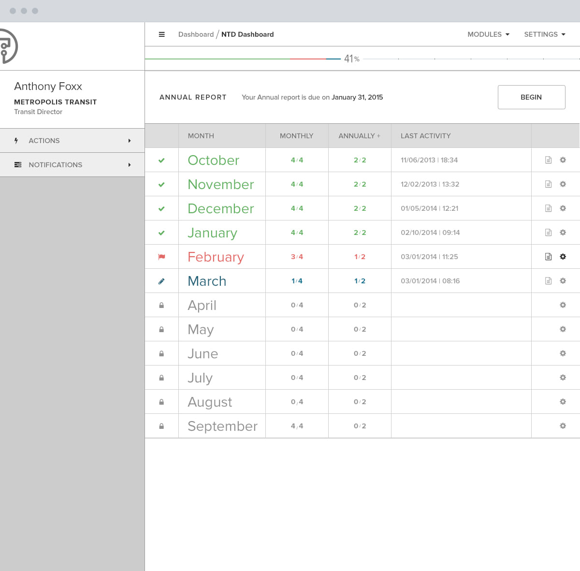580x571 pixels.
Task: Expand the Actions sidebar section
Action: click(72, 141)
